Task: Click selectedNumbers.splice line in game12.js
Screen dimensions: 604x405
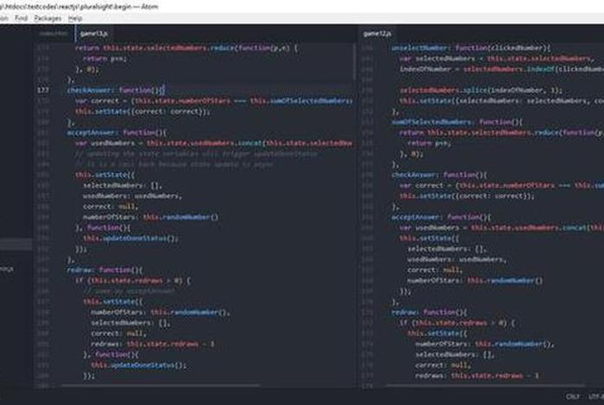Action: (x=481, y=90)
